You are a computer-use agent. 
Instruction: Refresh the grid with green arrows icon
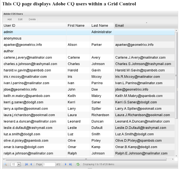(78, 164)
